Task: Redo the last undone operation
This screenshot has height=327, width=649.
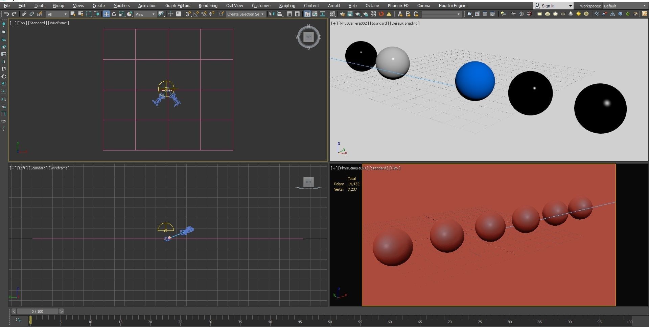Action: tap(14, 14)
